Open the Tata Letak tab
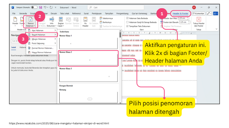This screenshot has width=229, height=128. click(x=65, y=13)
